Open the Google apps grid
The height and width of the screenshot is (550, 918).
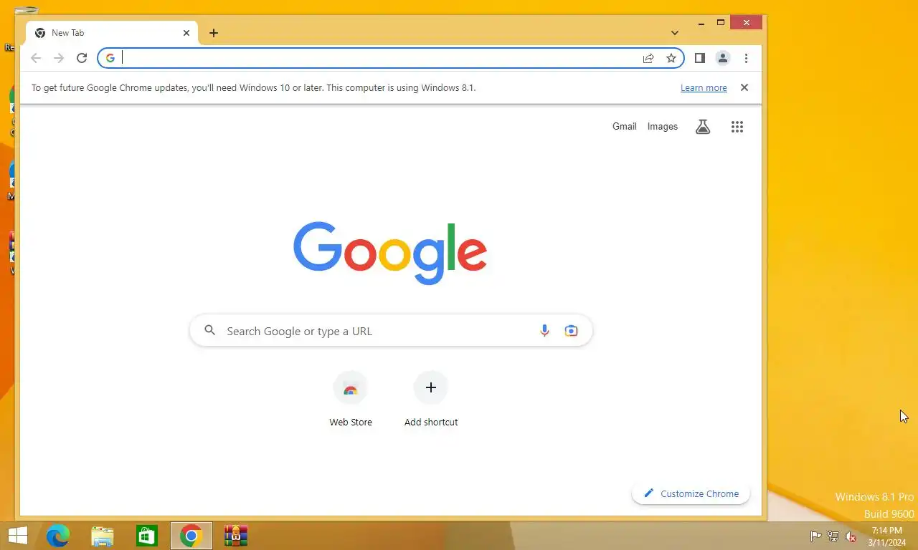click(737, 127)
